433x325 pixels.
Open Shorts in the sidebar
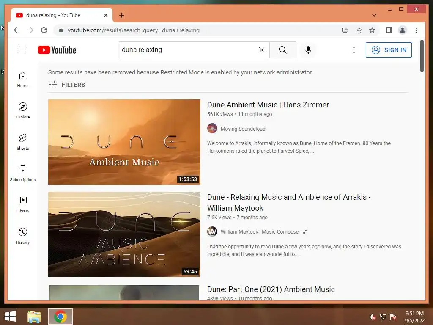click(23, 142)
